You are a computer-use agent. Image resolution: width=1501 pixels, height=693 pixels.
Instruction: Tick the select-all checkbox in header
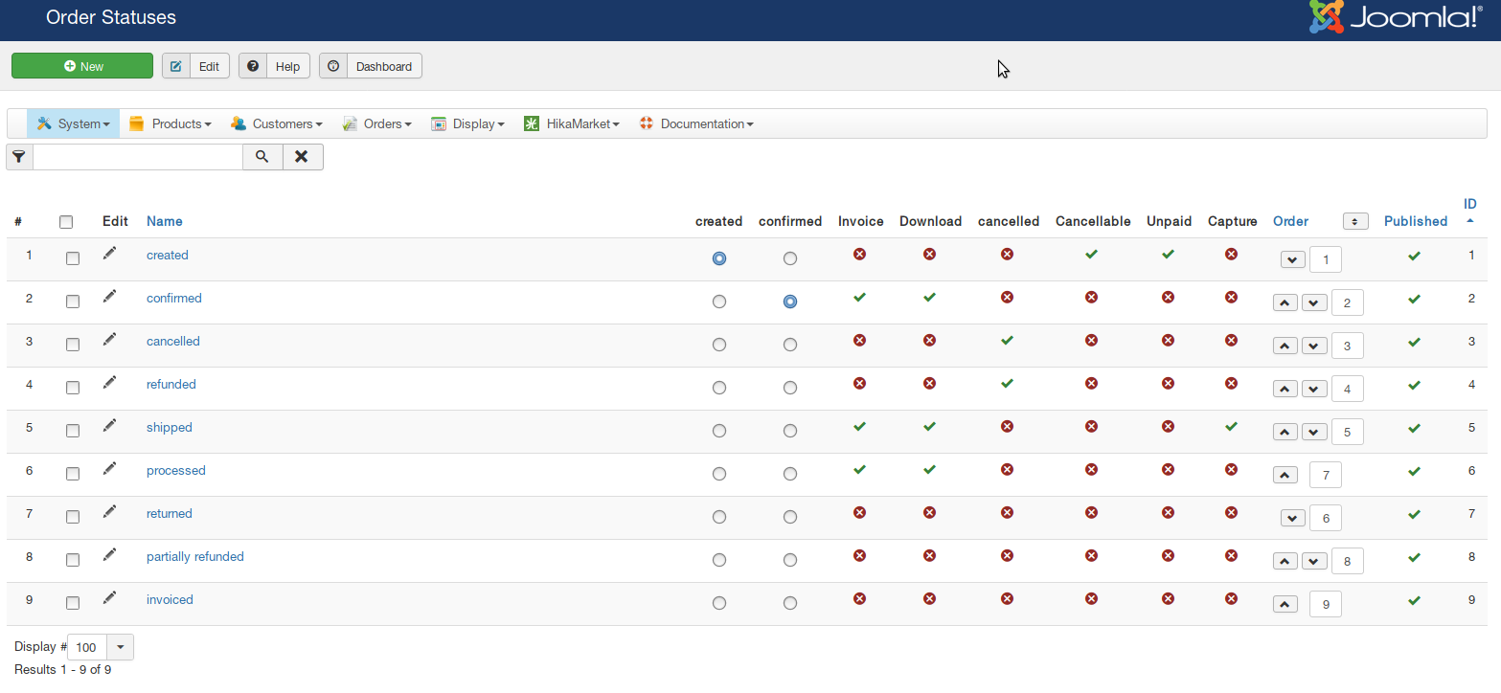66,222
